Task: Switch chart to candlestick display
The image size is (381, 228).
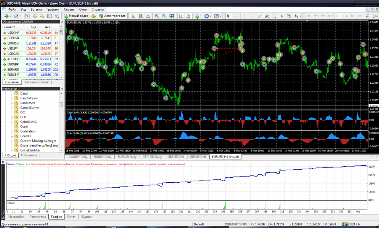Action: [140, 16]
